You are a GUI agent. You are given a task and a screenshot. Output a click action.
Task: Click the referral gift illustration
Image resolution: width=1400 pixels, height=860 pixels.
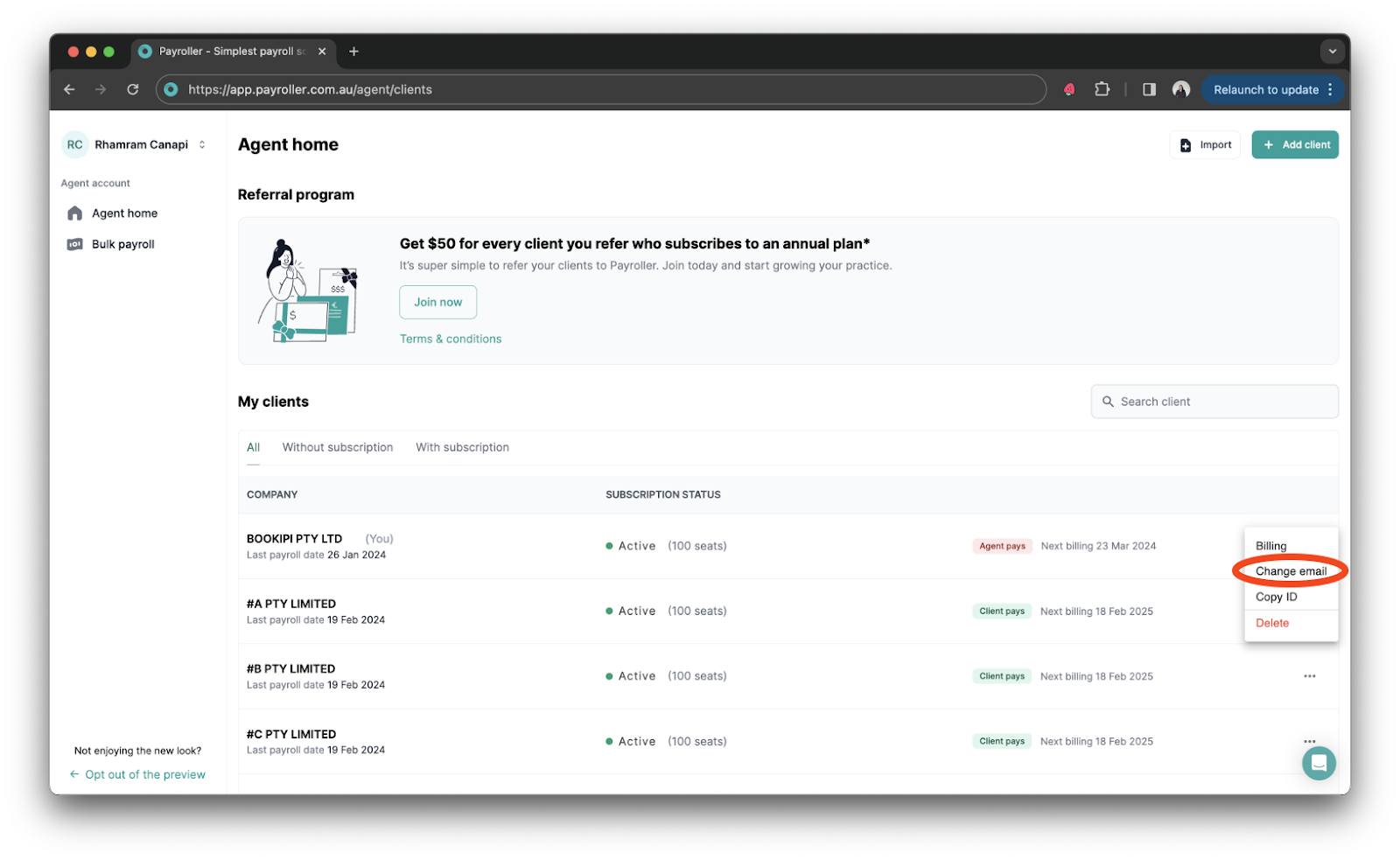[308, 290]
